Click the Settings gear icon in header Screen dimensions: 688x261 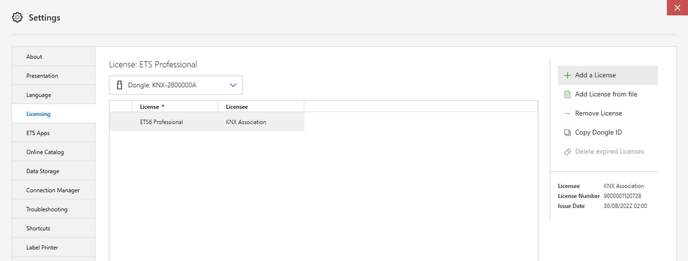pyautogui.click(x=17, y=17)
